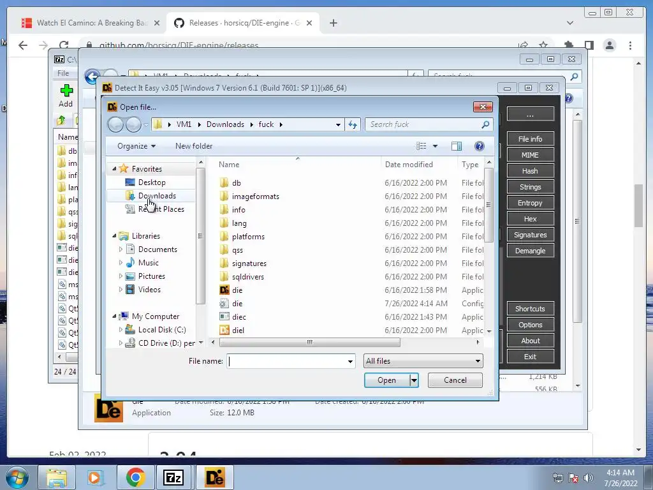Toggle the preview pane icon
The image size is (653, 490).
coord(457,146)
